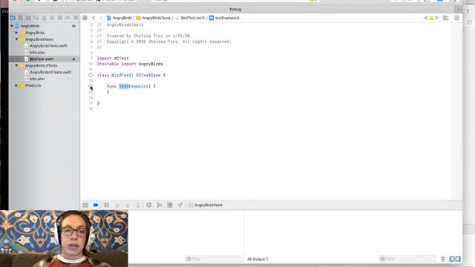This screenshot has width=475, height=267.
Task: Expand the Products folder
Action: [x=16, y=85]
